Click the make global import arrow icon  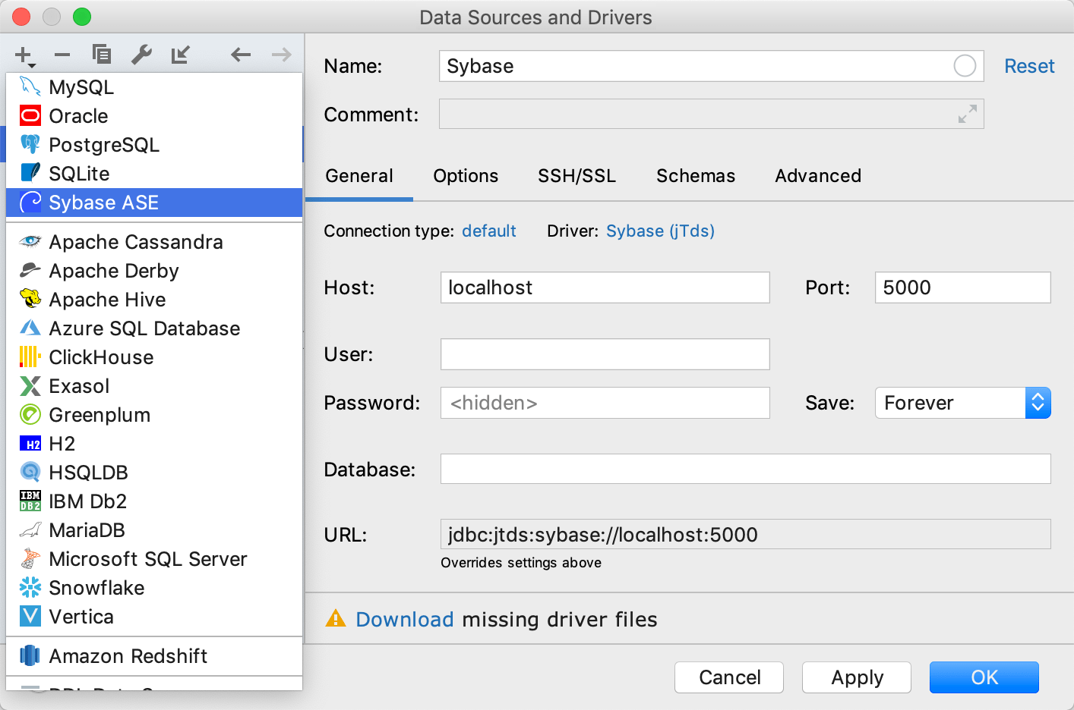coord(180,55)
